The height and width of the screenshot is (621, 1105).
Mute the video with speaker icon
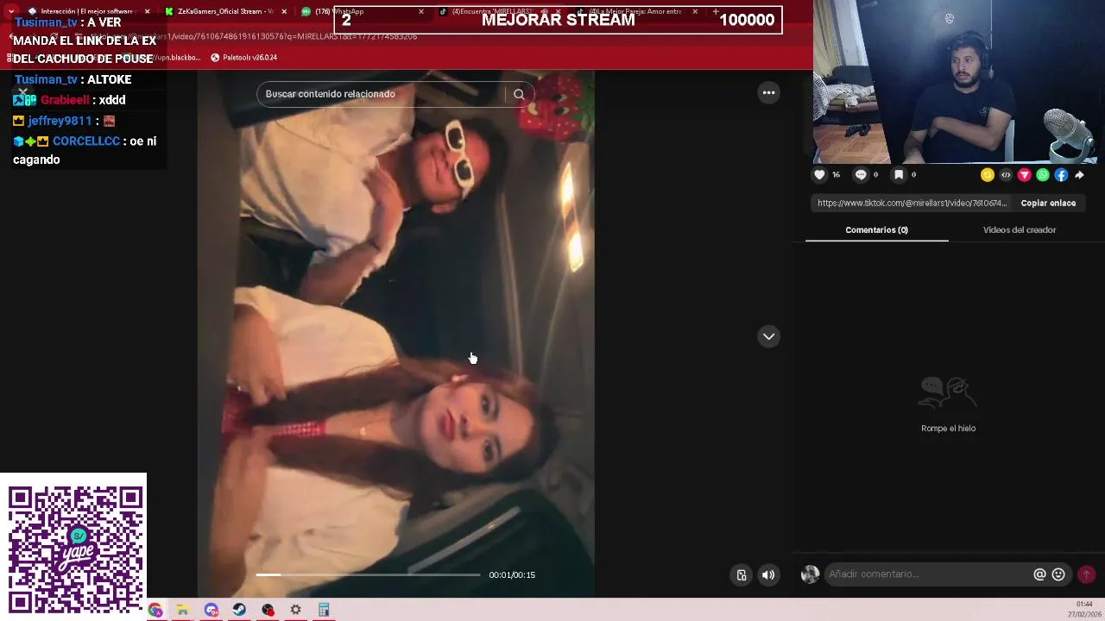[768, 575]
